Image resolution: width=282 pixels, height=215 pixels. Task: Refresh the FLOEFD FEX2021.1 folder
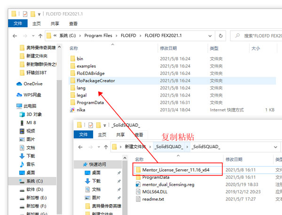pyautogui.click(x=221, y=36)
